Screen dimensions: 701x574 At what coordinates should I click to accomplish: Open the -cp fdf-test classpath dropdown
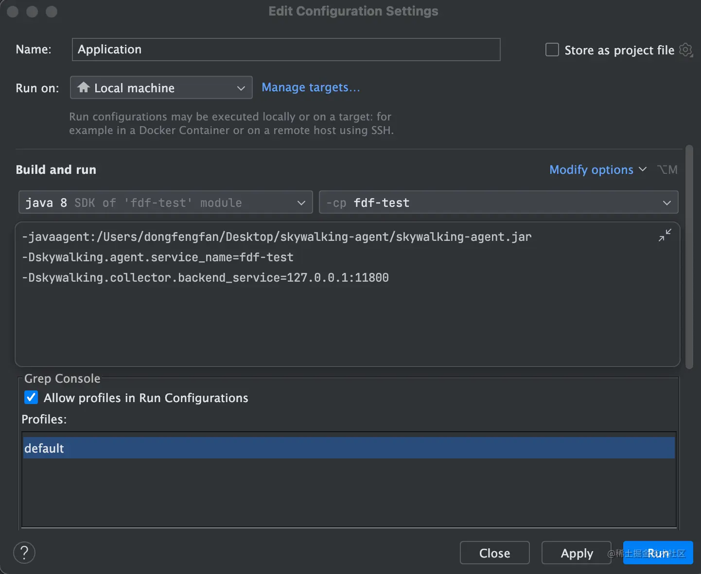coord(498,203)
